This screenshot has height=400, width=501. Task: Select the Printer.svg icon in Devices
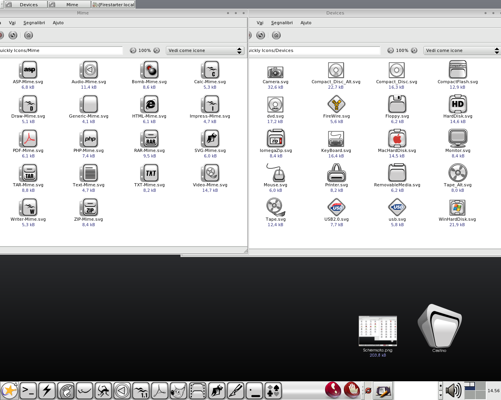(337, 173)
